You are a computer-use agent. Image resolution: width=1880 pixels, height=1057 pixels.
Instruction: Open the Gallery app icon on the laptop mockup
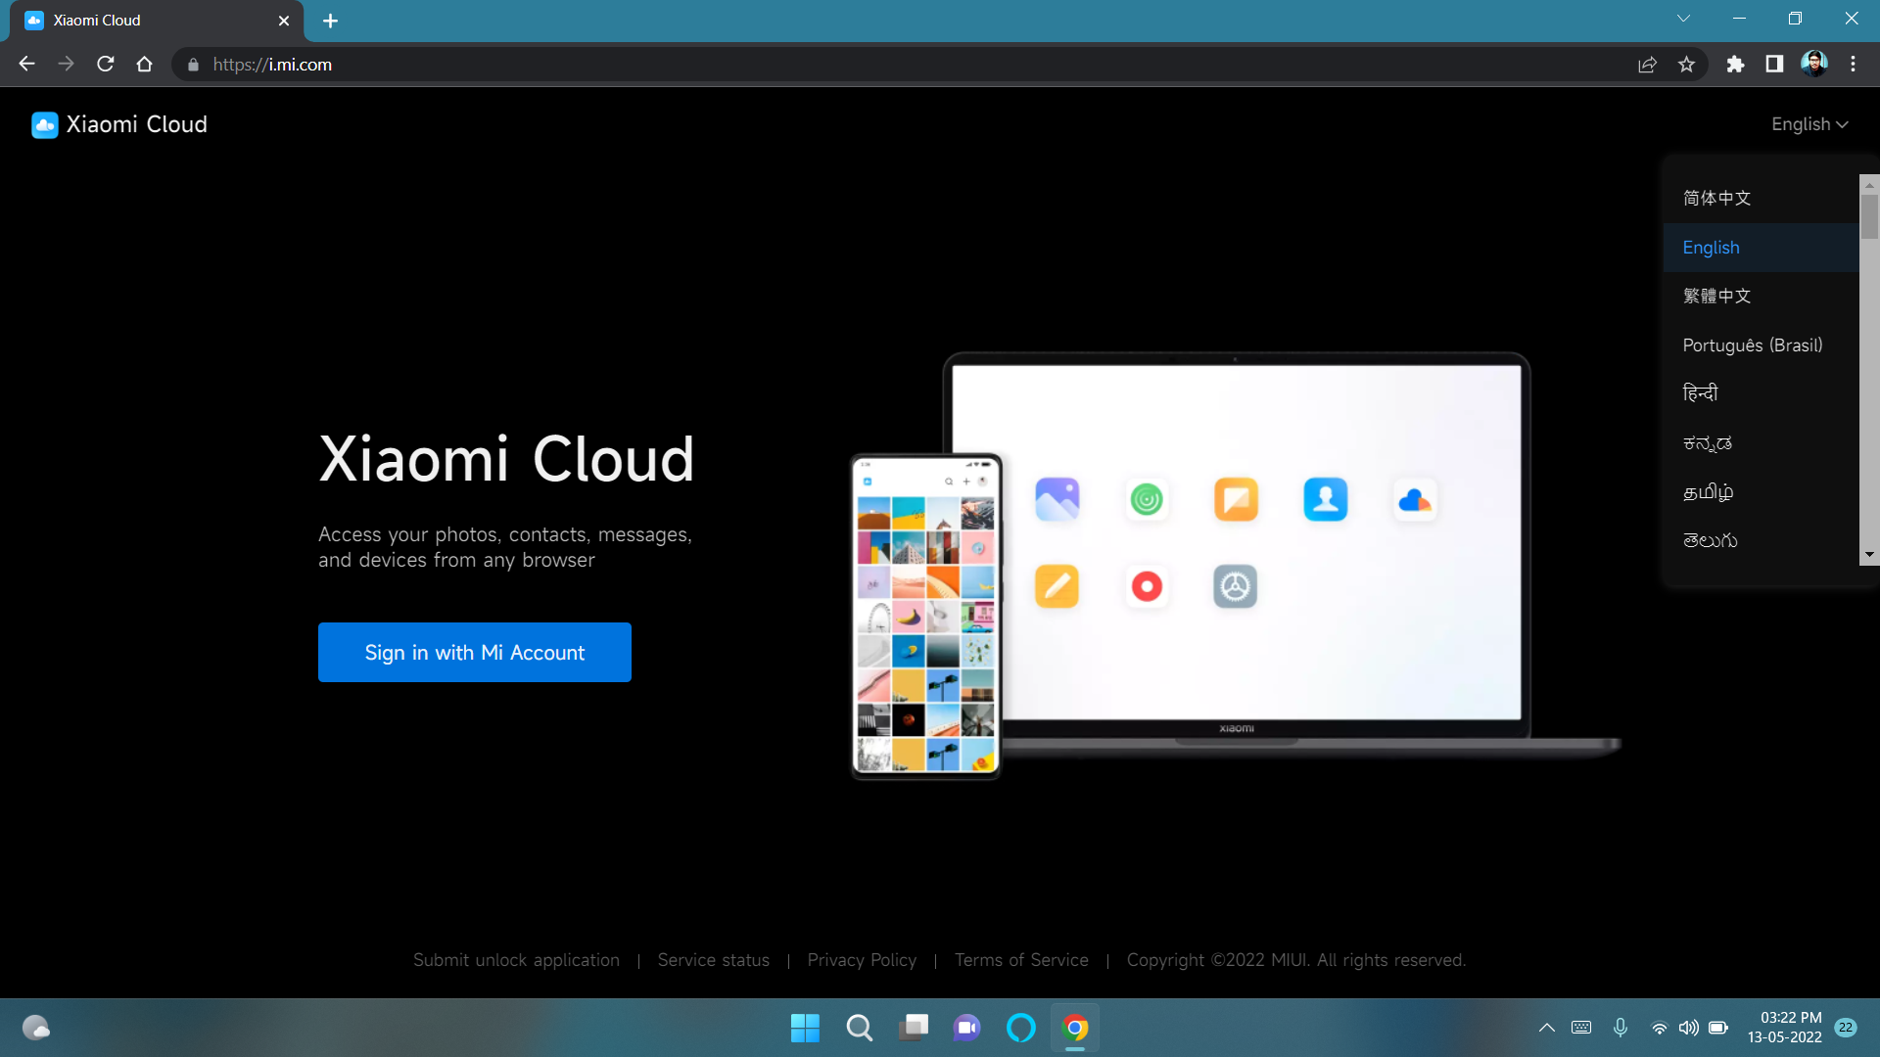point(1057,499)
